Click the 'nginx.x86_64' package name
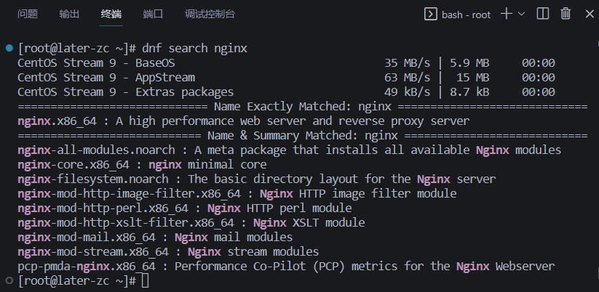Viewport: 599px width, 292px height. point(57,121)
